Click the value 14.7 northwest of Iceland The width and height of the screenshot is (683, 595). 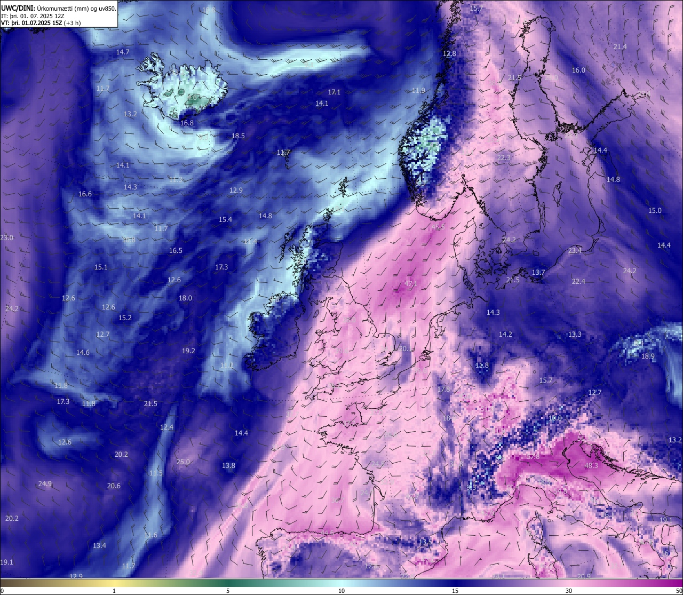(x=123, y=52)
